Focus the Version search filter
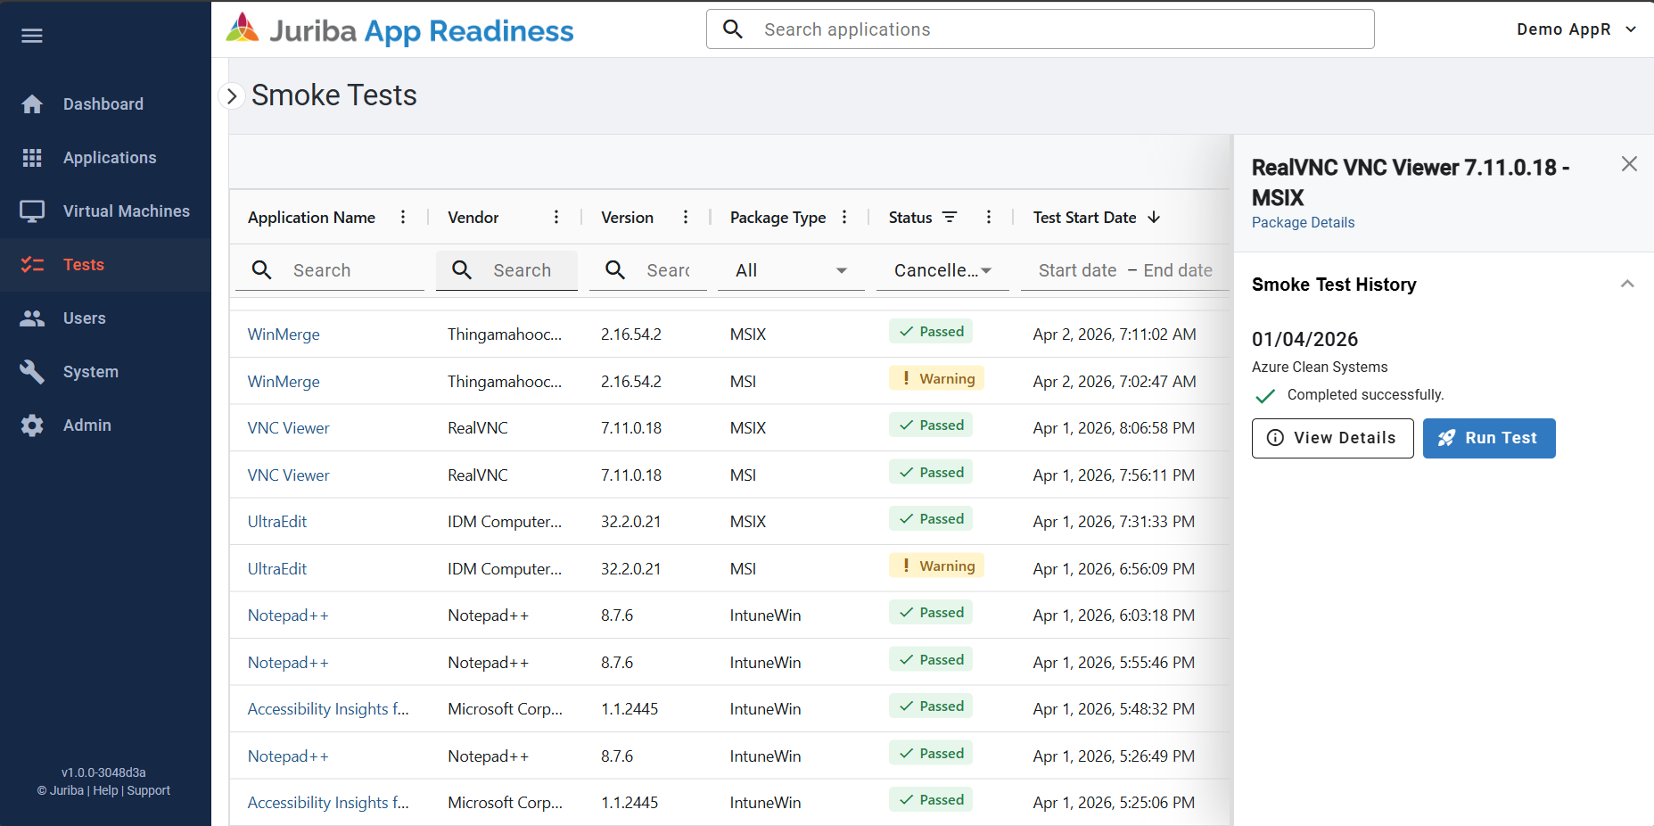The width and height of the screenshot is (1654, 826). 647,270
